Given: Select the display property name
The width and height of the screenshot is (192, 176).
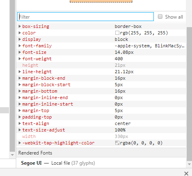Looking at the screenshot, I should pyautogui.click(x=32, y=39).
